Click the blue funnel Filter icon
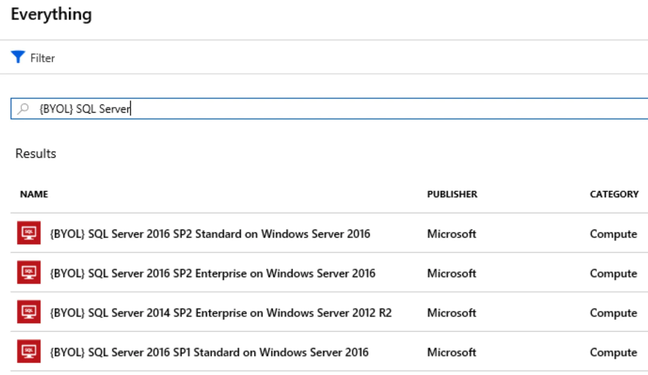The height and width of the screenshot is (375, 648). (x=18, y=57)
